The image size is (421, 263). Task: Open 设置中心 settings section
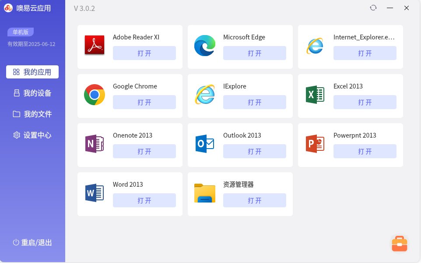click(32, 135)
